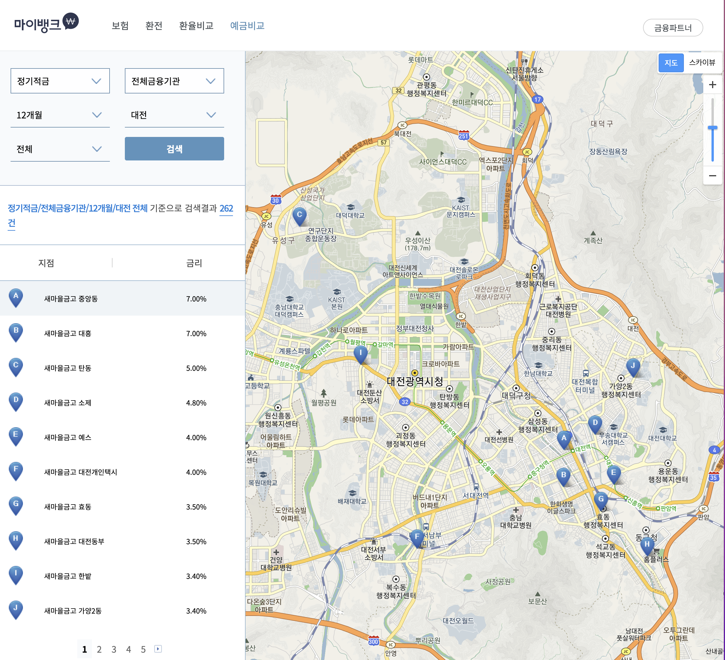The width and height of the screenshot is (725, 660).
Task: Click list marker I for 새마을금고 한밭
Action: [16, 575]
